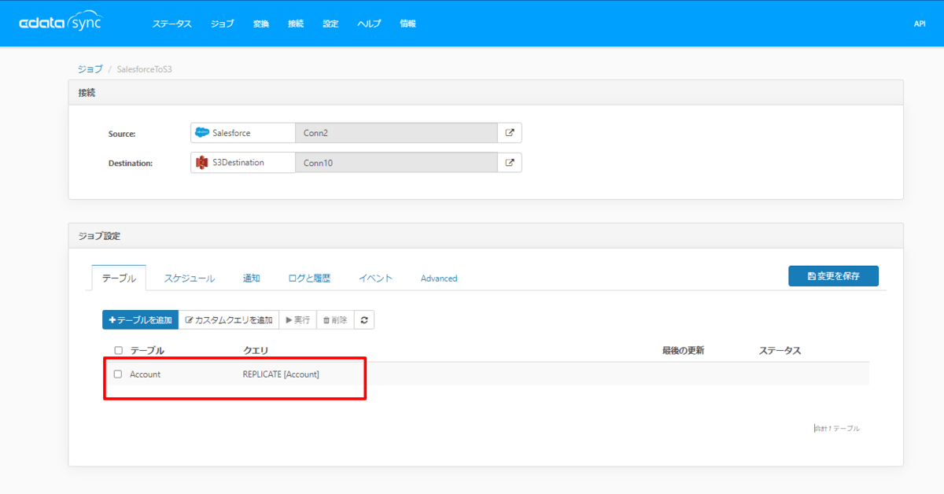
Task: Click the ステータス column header
Action: point(780,351)
